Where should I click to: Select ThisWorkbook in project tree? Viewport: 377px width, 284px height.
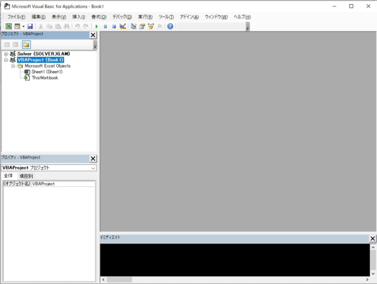pos(45,77)
